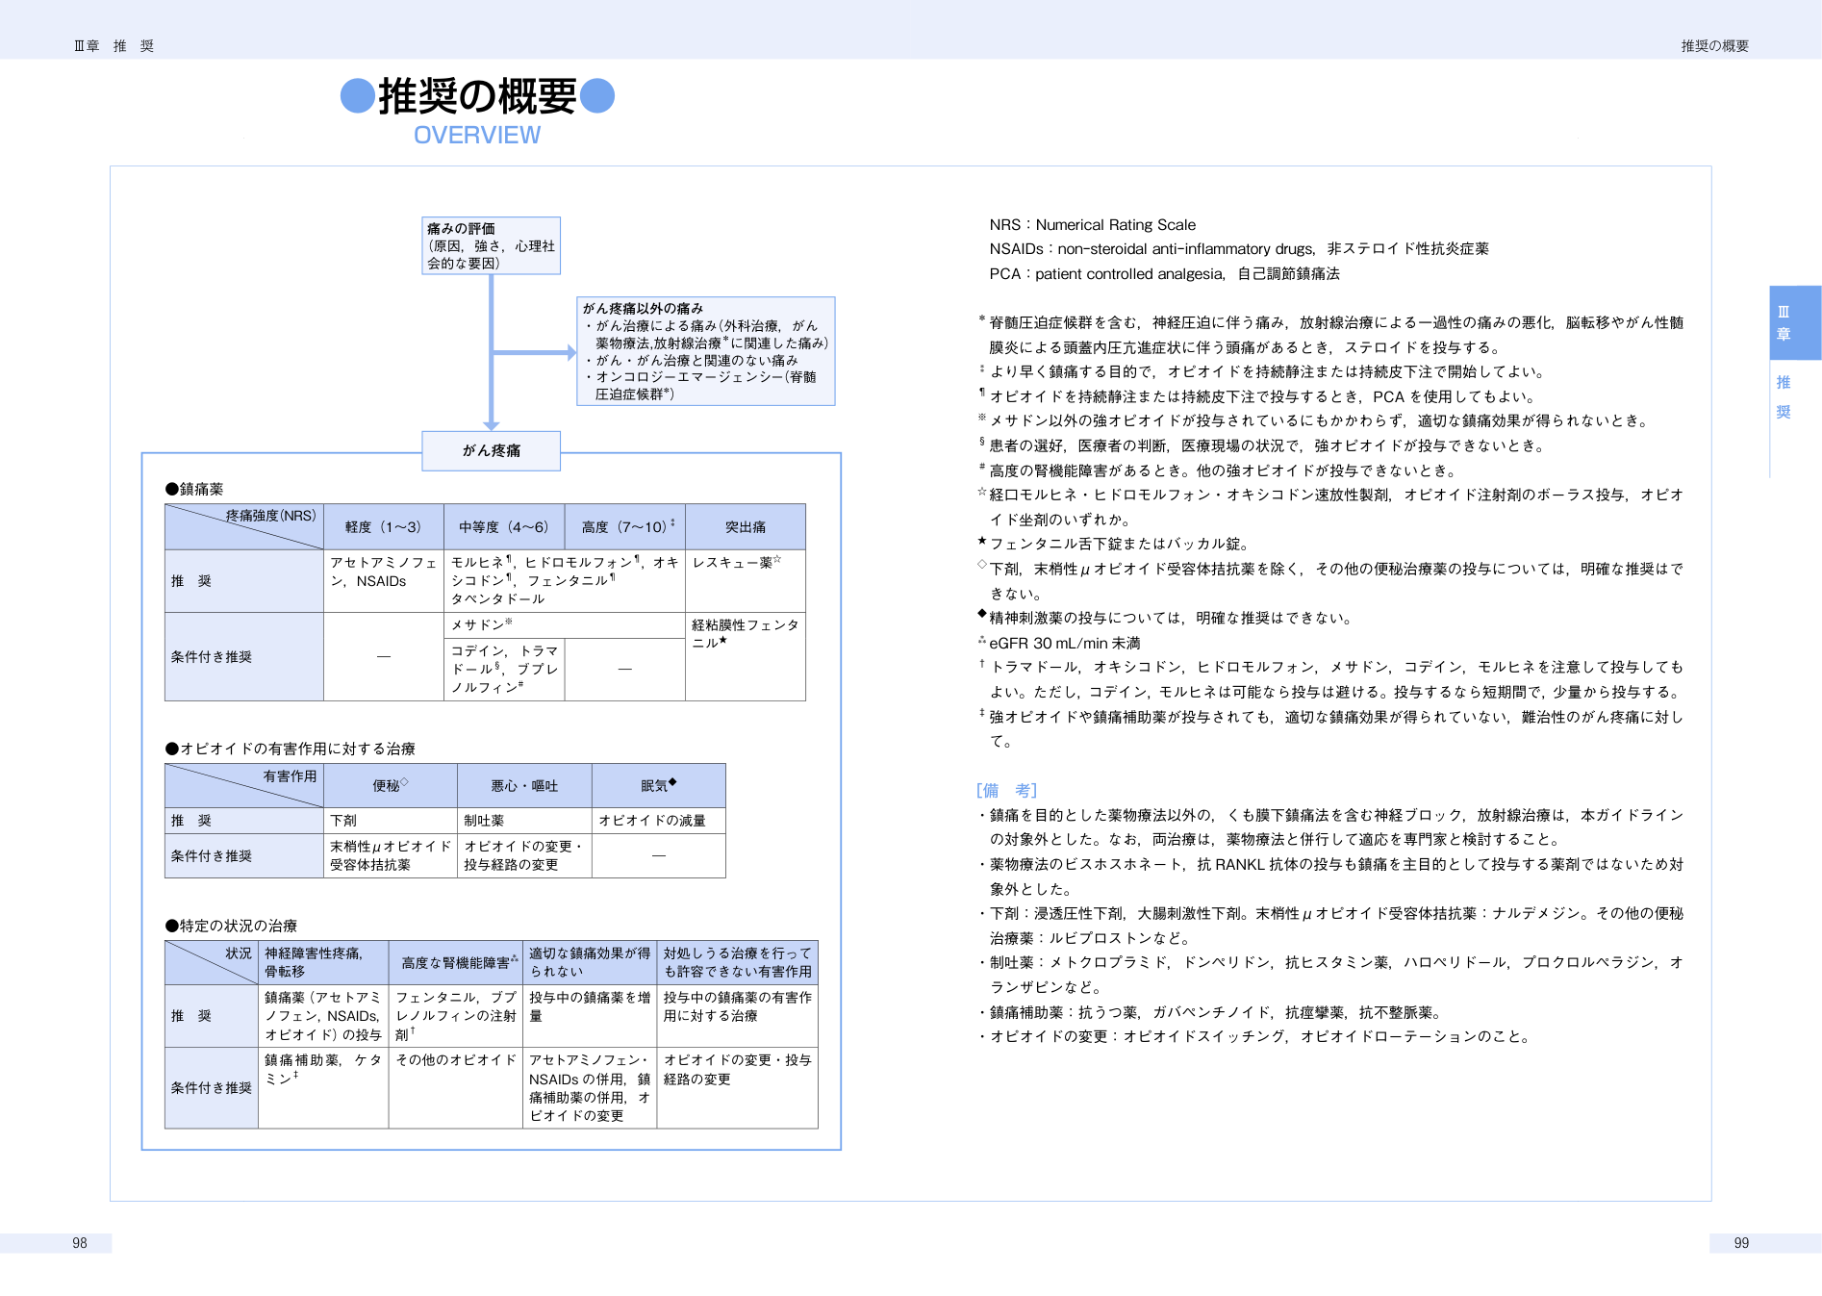Click page number 98
1822x1296 pixels.
(x=80, y=1243)
